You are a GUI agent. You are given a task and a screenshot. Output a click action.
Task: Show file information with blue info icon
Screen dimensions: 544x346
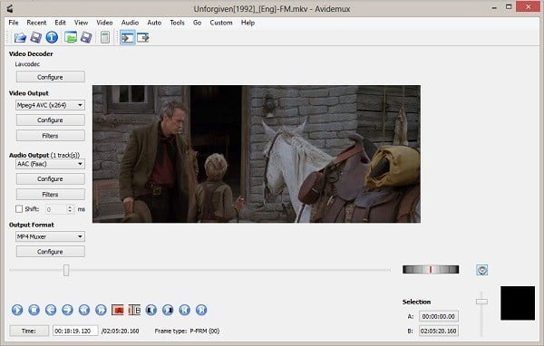coord(52,37)
